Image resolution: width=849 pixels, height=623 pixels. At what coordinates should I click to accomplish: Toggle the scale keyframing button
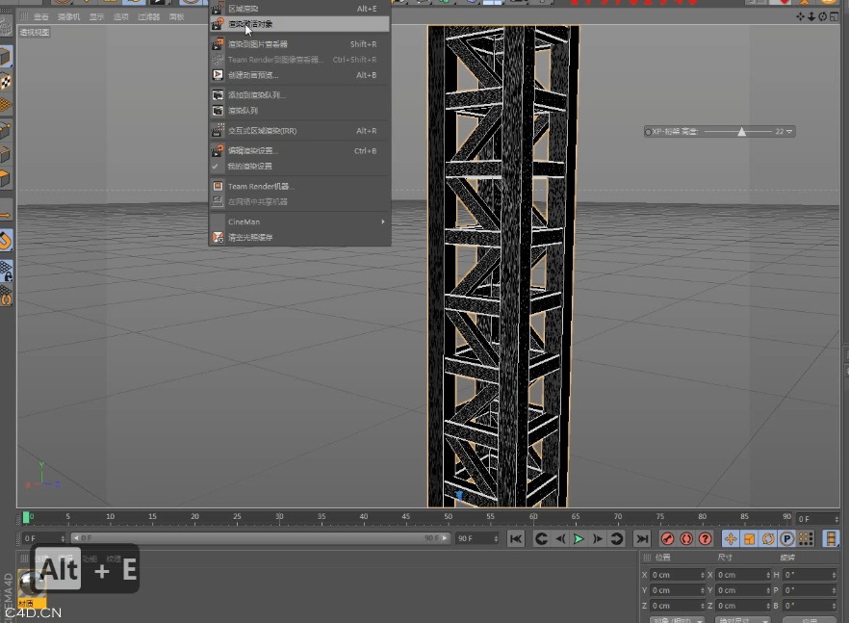tap(748, 539)
